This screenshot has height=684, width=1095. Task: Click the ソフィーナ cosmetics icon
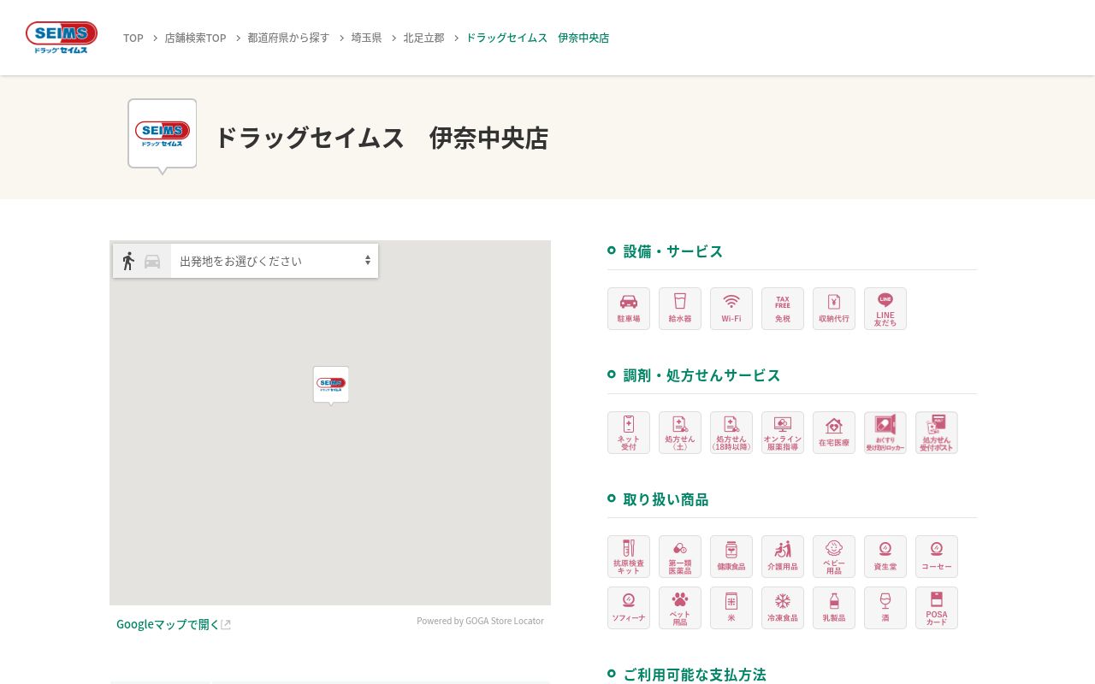629,608
